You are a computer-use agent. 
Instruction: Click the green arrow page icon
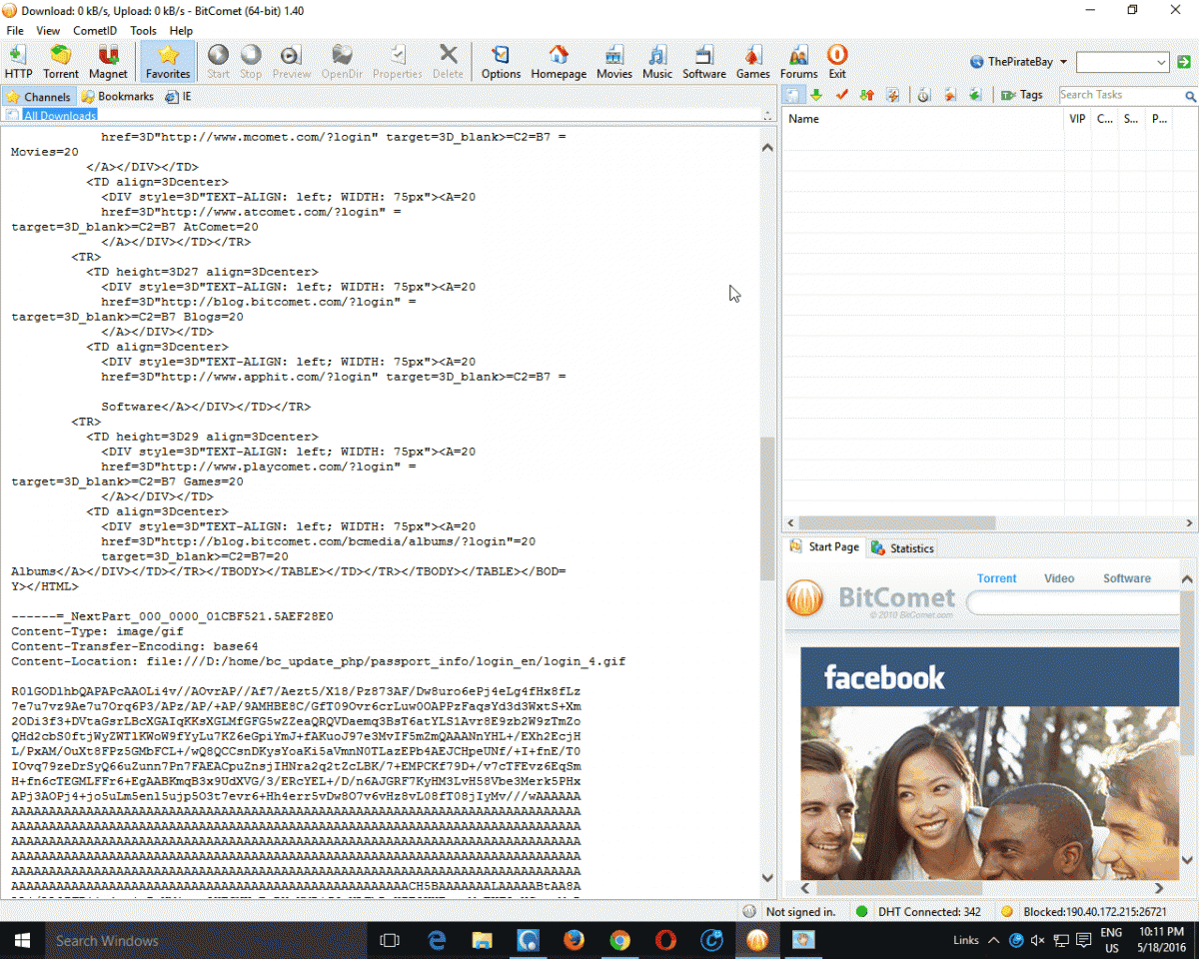[975, 95]
